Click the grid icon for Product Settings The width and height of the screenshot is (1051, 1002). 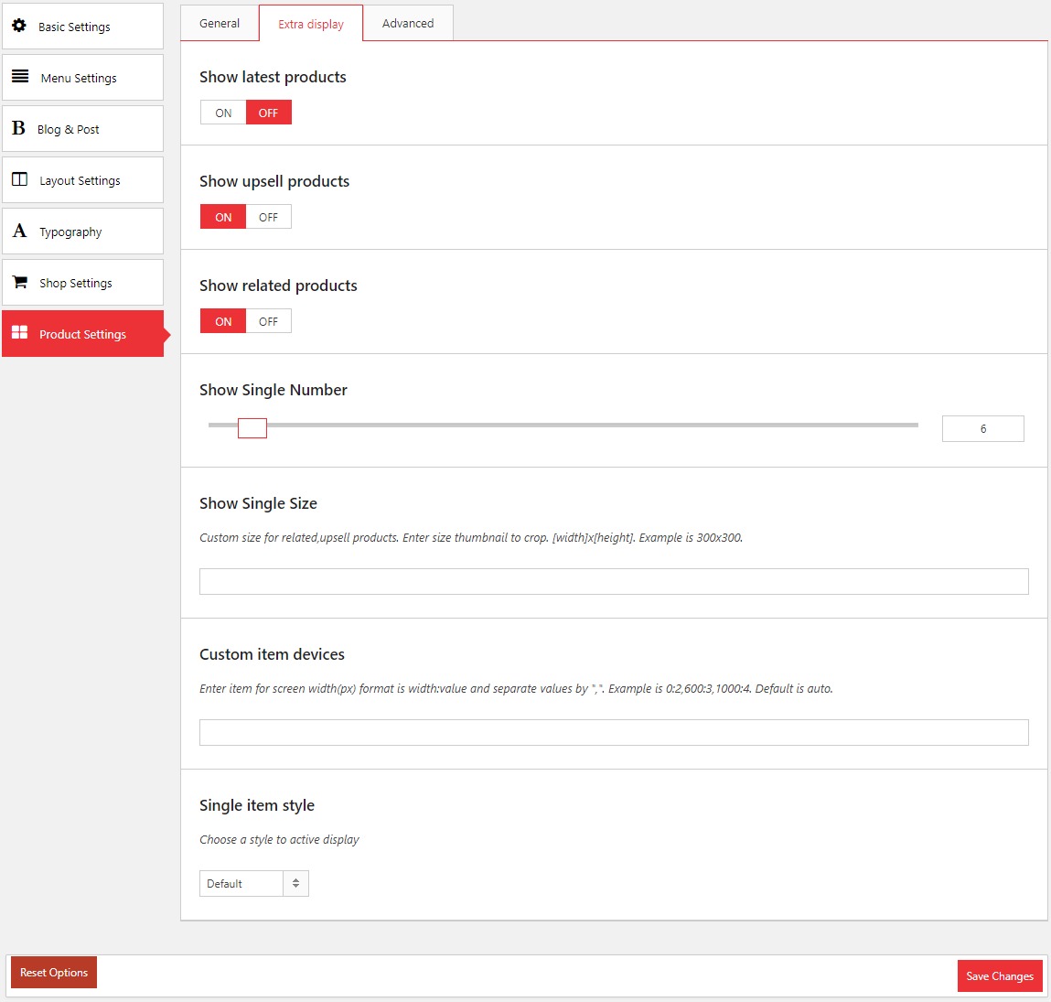[x=19, y=333]
